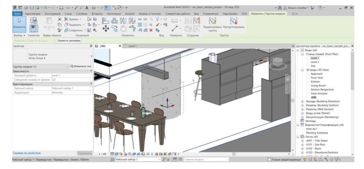
Task: Click the Print icon in quick access toolbar
Action: 61,8
